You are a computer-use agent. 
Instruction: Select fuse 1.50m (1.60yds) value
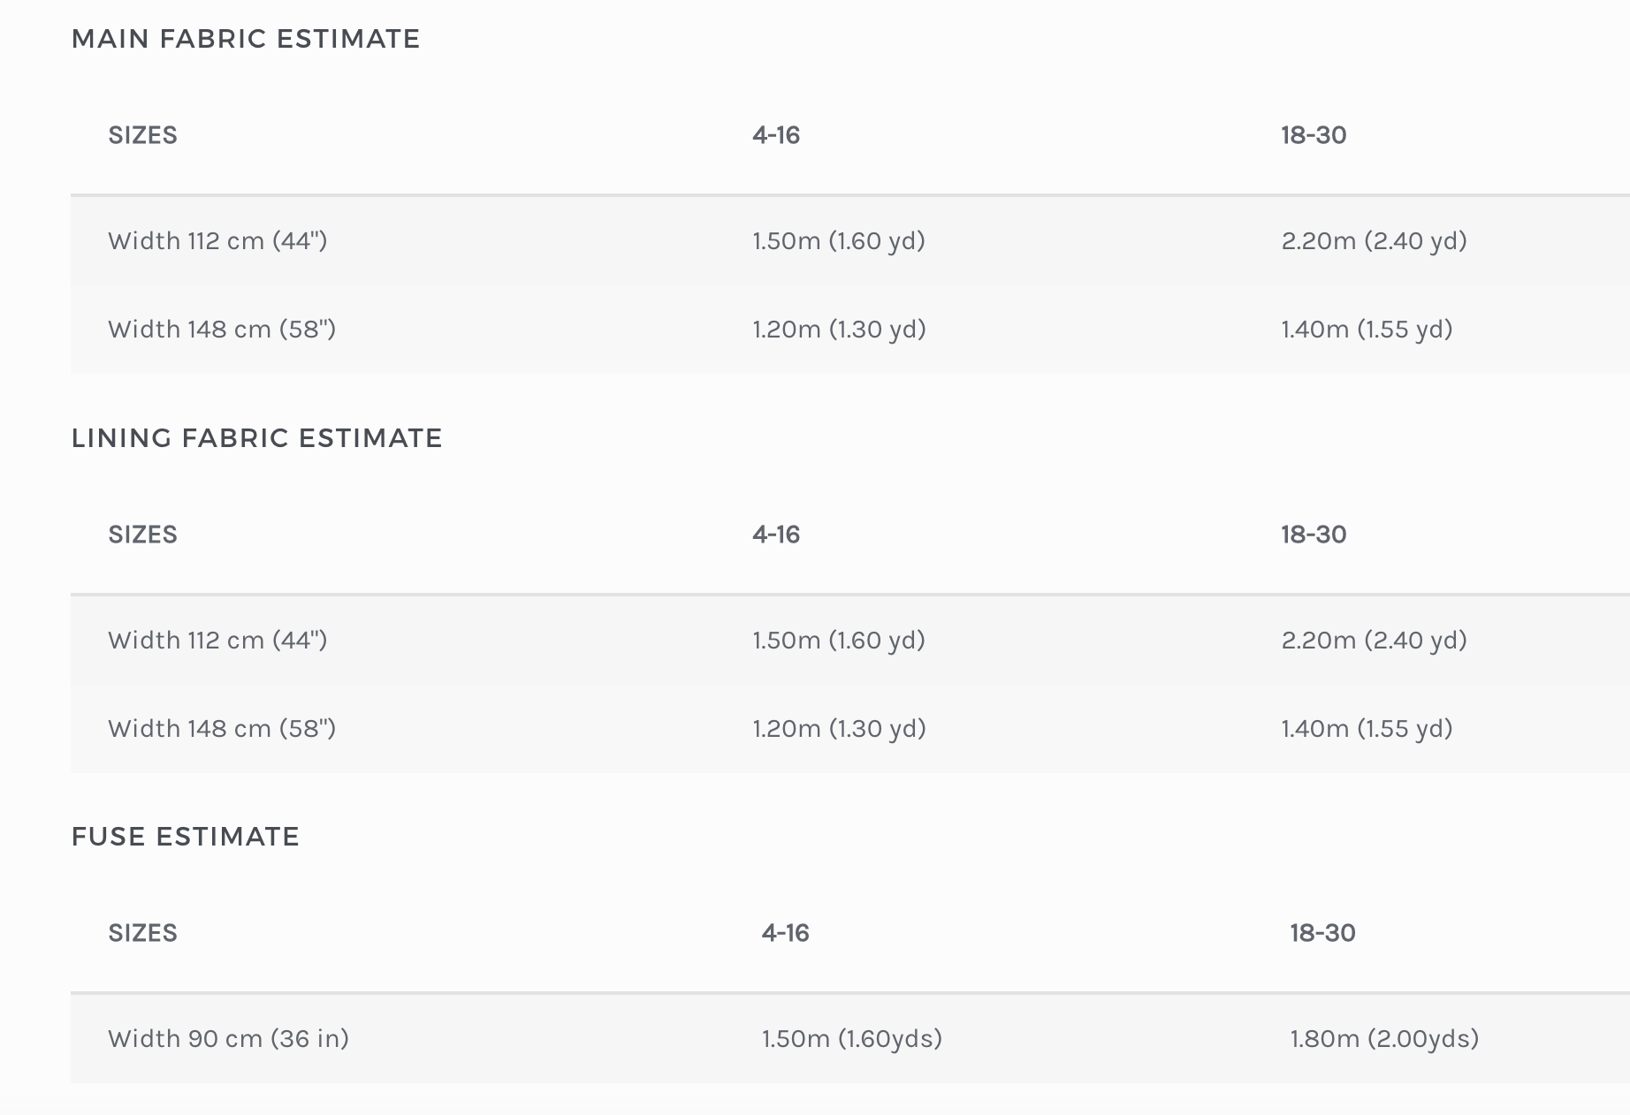click(852, 1038)
